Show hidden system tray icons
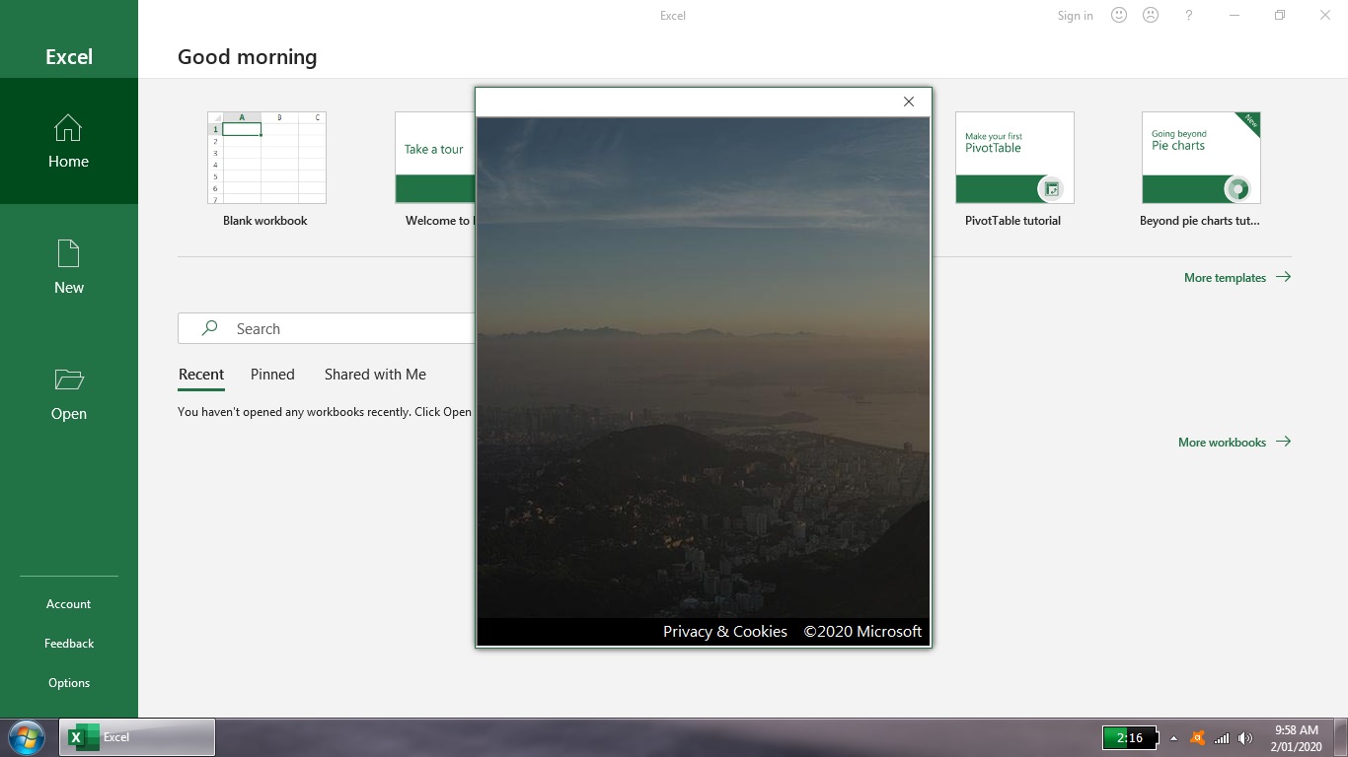Image resolution: width=1348 pixels, height=757 pixels. 1173,738
